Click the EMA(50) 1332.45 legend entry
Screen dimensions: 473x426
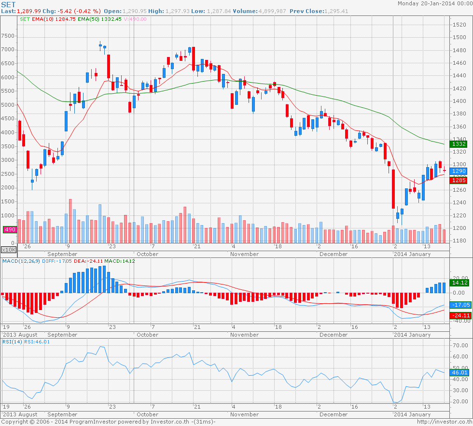point(99,19)
